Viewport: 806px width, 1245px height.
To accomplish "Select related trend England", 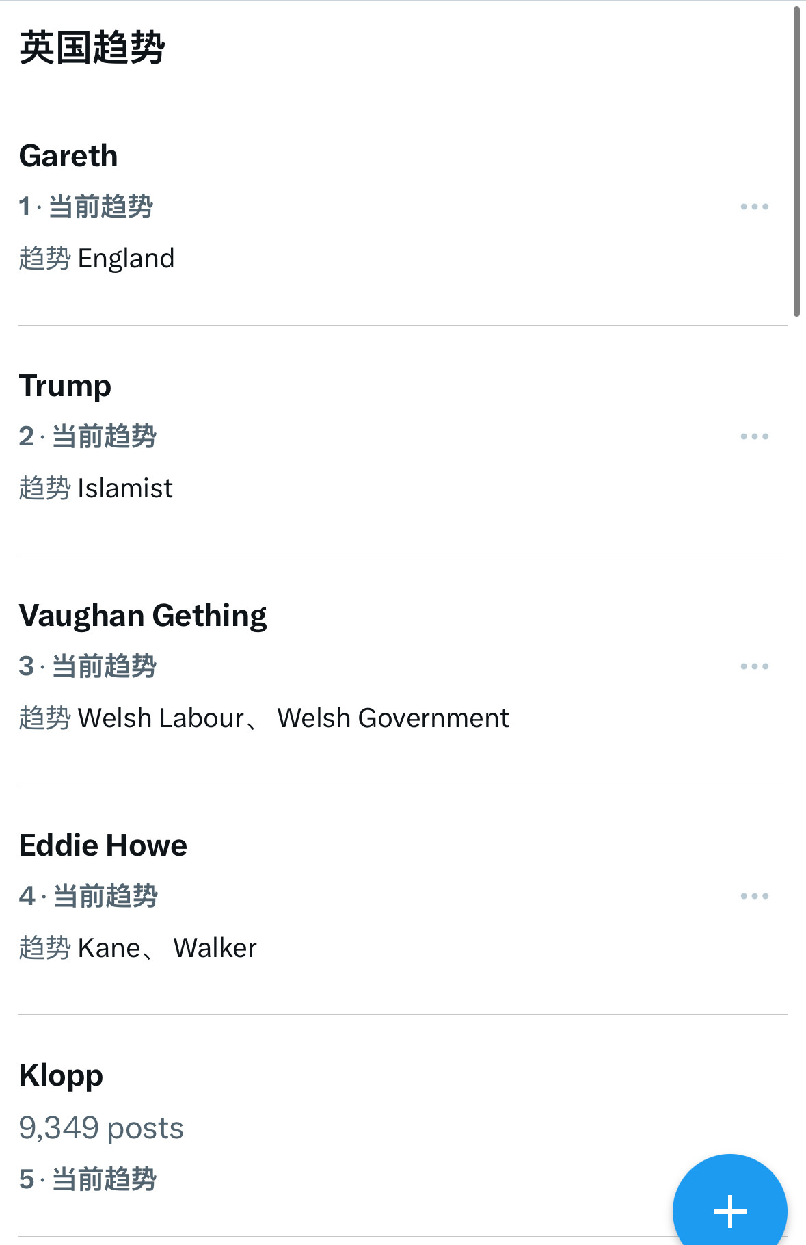I will click(x=126, y=259).
